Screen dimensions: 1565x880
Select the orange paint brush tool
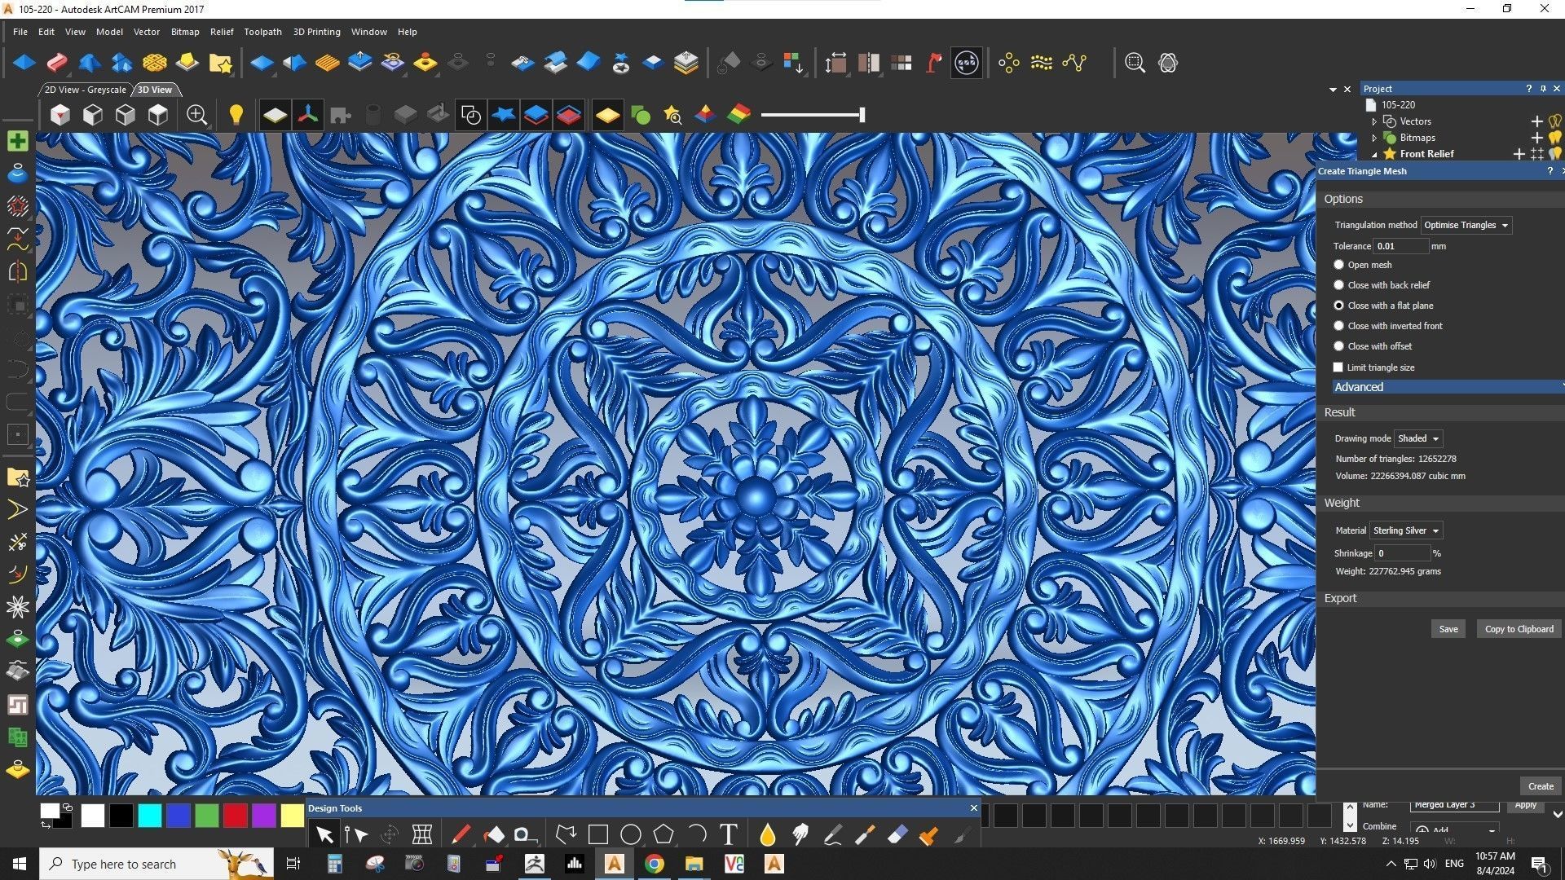point(928,834)
